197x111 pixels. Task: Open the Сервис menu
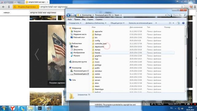(x=90, y=19)
